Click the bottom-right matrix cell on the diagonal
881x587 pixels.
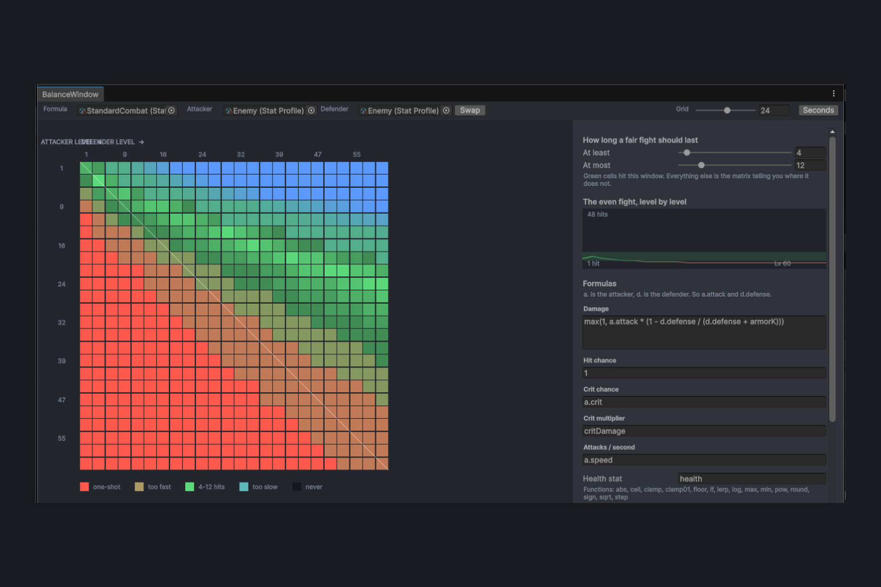[382, 464]
